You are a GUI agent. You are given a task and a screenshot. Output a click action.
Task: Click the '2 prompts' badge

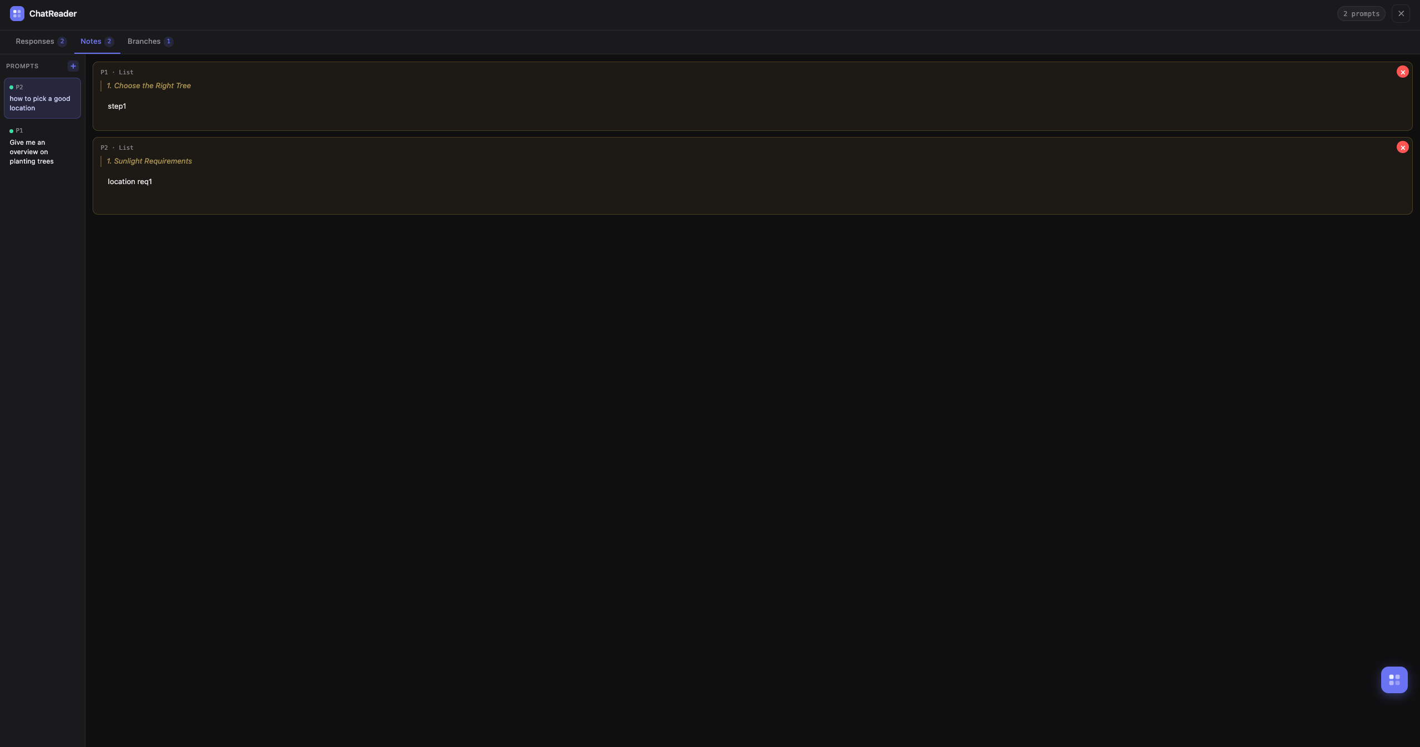1361,13
